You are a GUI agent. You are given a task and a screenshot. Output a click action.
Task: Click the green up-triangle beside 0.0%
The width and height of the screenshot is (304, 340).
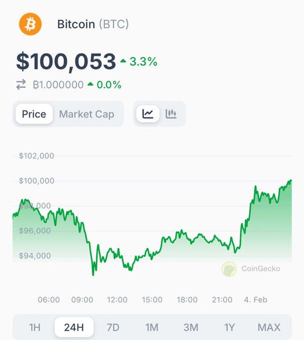click(90, 84)
